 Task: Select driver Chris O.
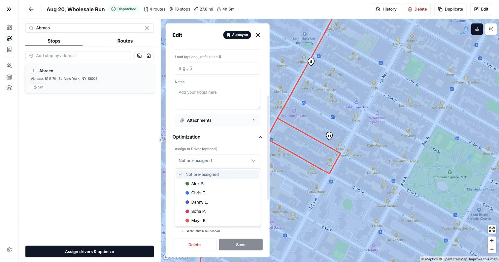coord(217,193)
